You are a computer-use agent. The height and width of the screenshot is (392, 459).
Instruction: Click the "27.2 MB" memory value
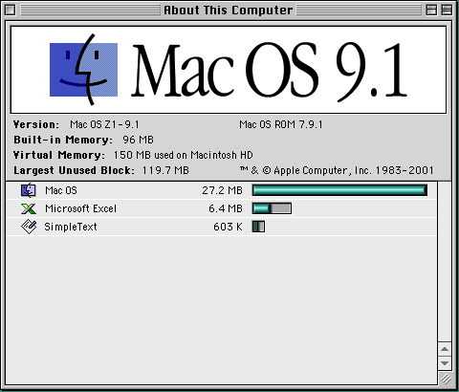222,190
